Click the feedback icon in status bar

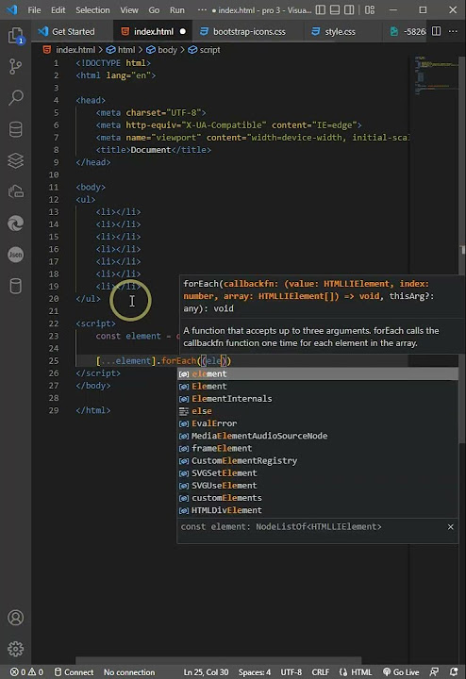tap(434, 672)
